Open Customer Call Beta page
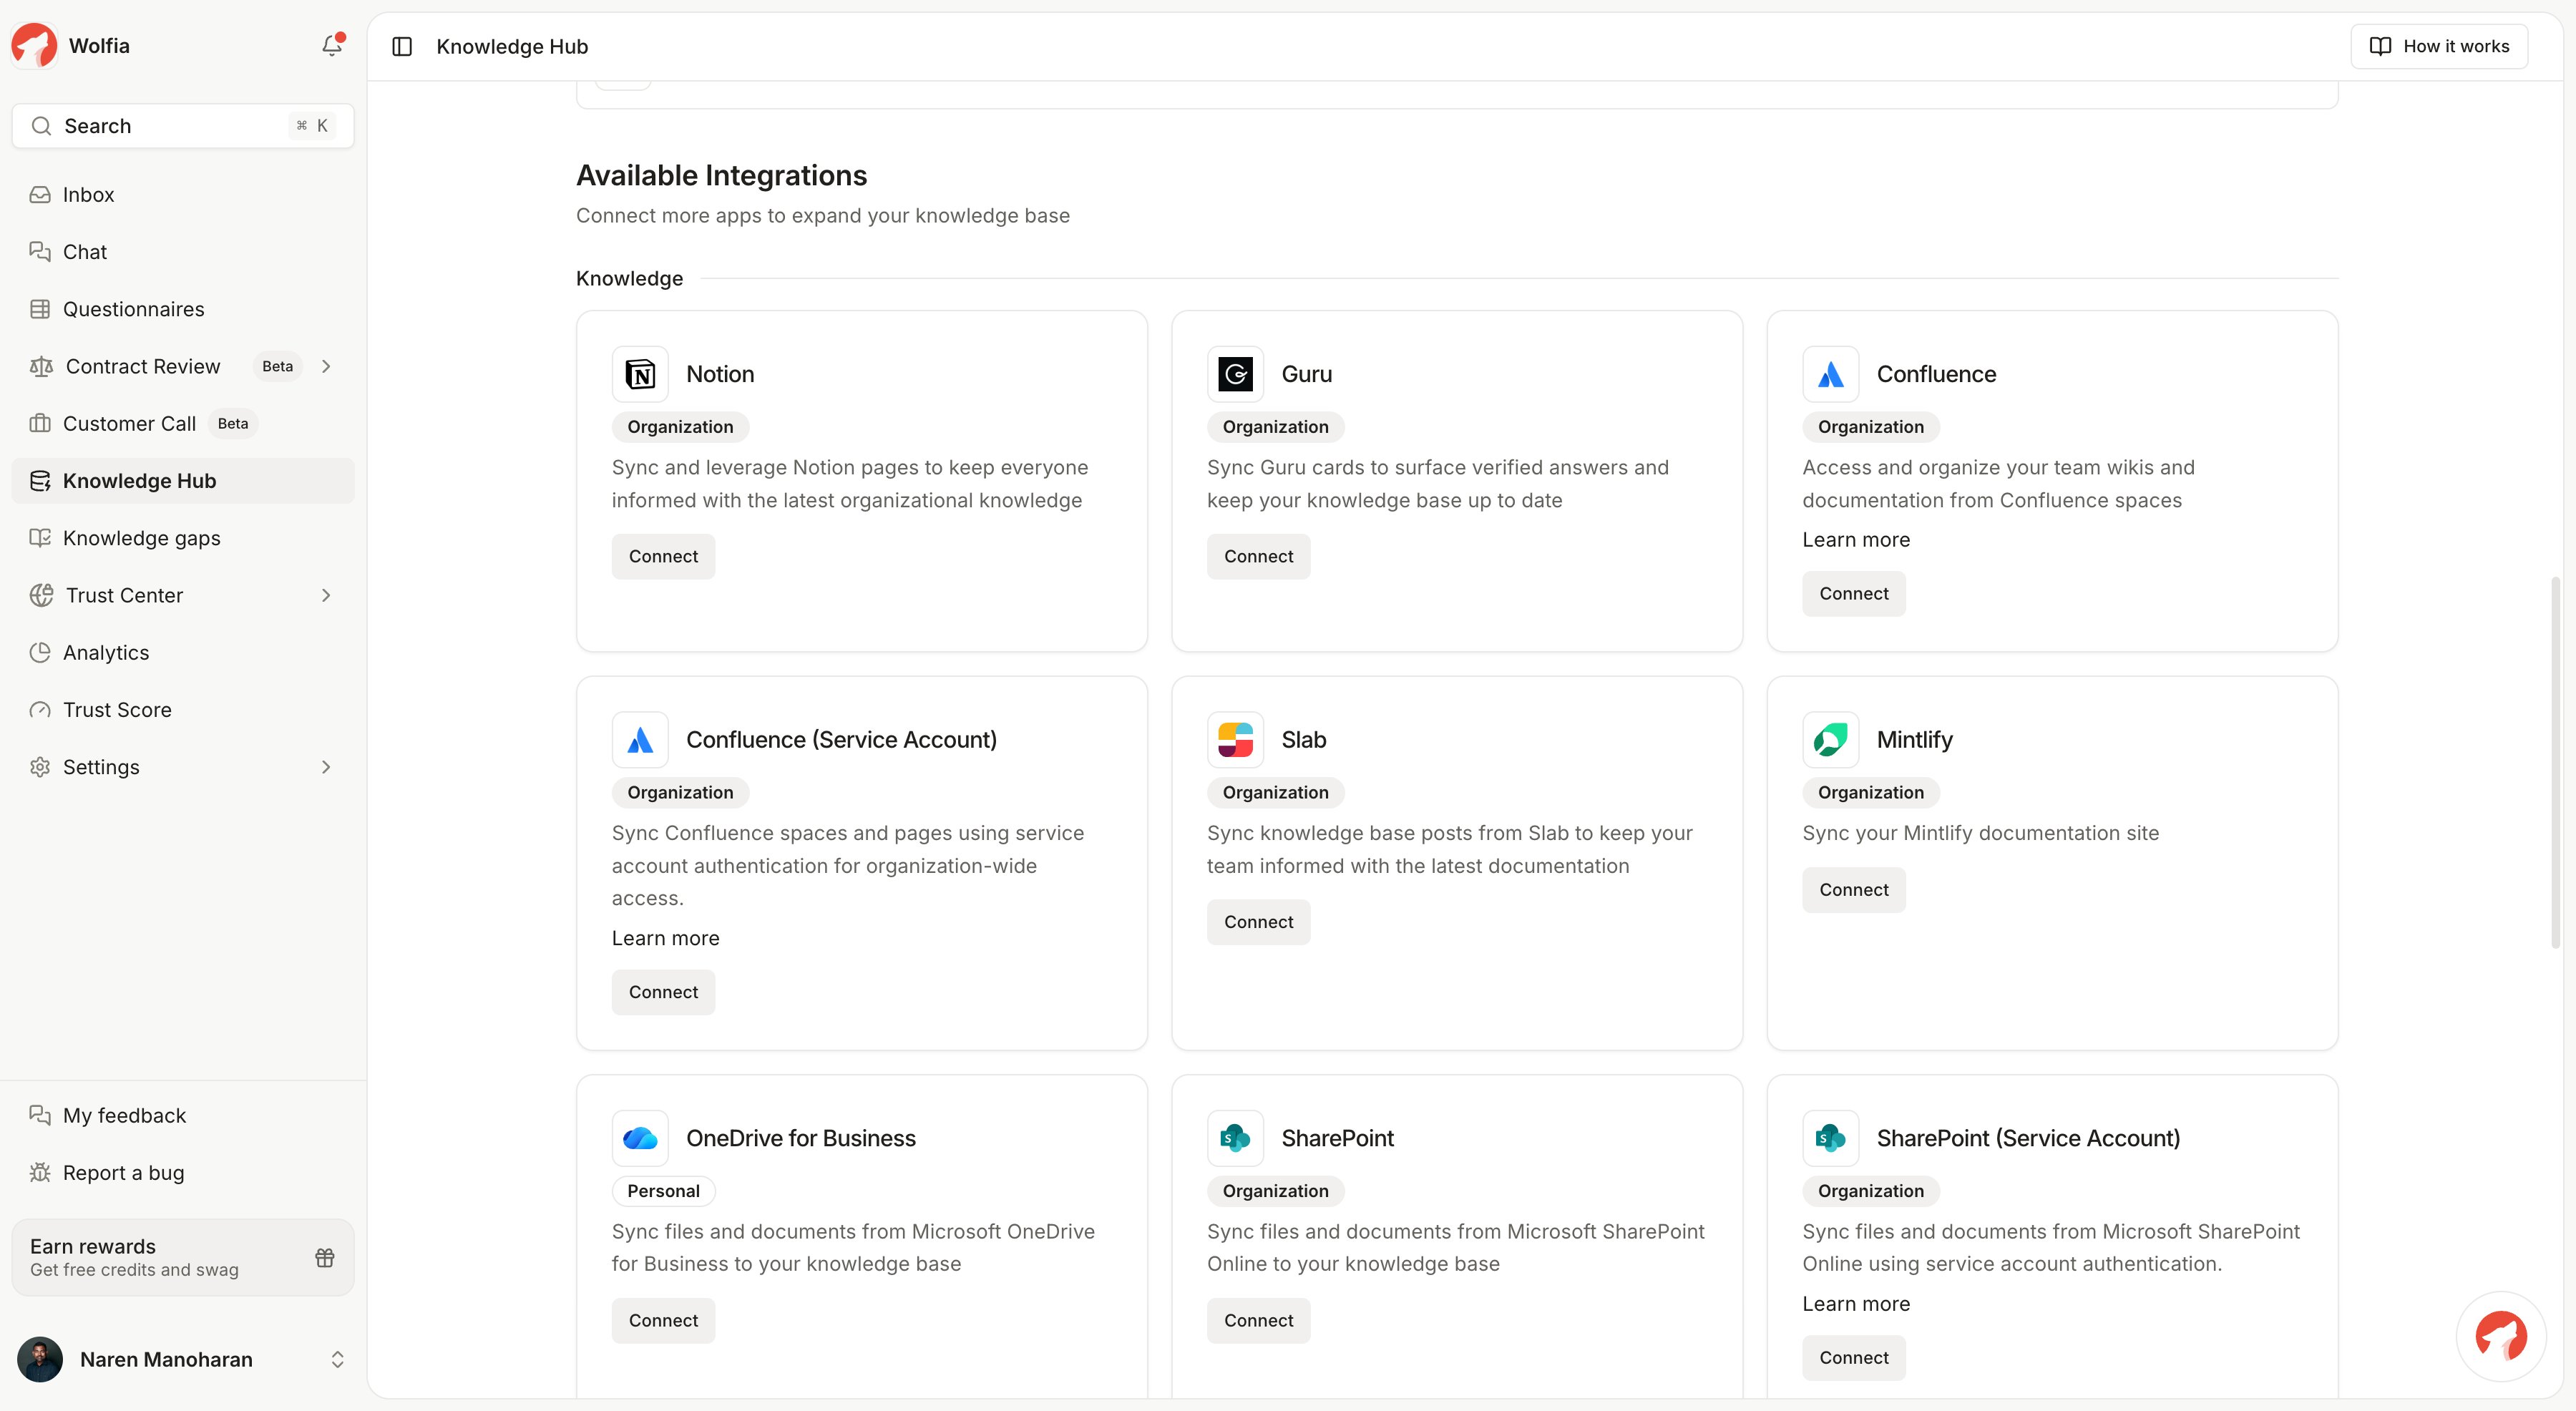This screenshot has width=2576, height=1411. (x=183, y=424)
